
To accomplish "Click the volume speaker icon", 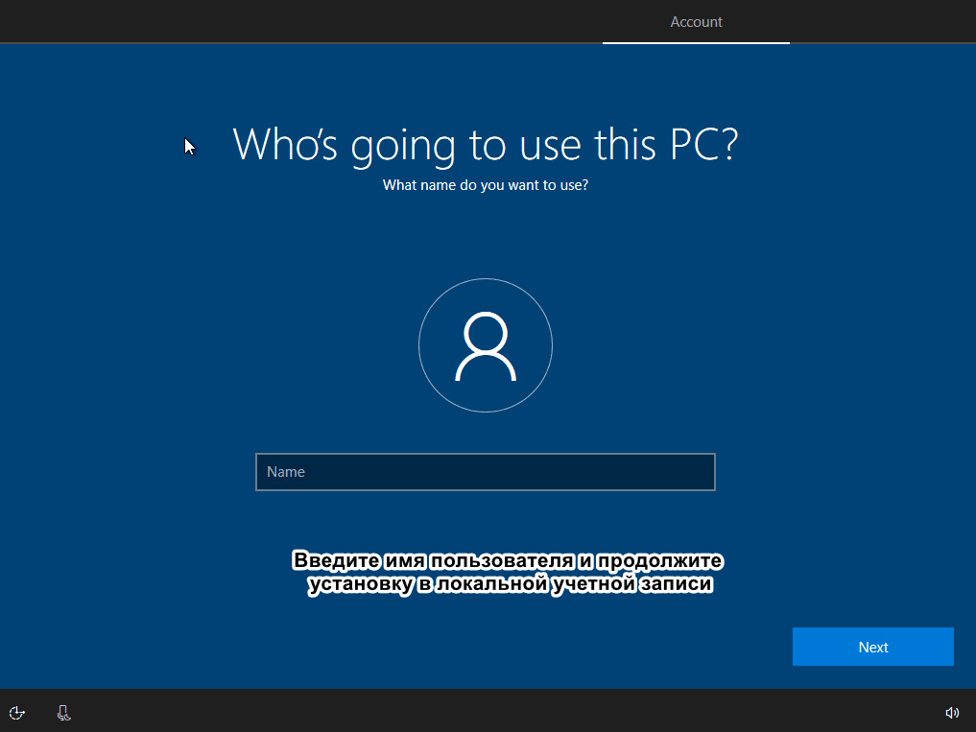I will pos(952,713).
